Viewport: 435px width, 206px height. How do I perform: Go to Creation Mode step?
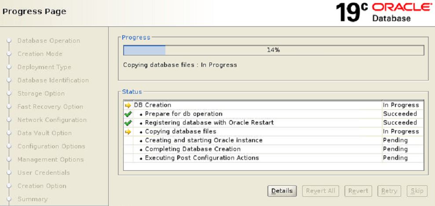[40, 54]
